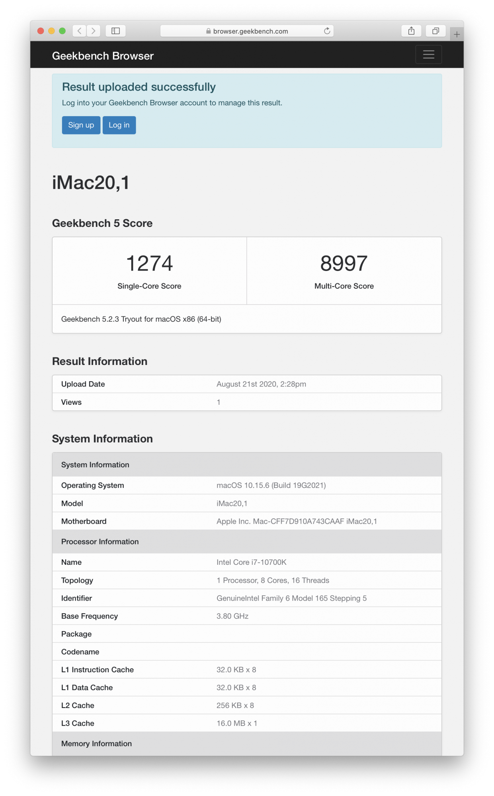
Task: Maximize the window using green button
Action: tap(62, 31)
